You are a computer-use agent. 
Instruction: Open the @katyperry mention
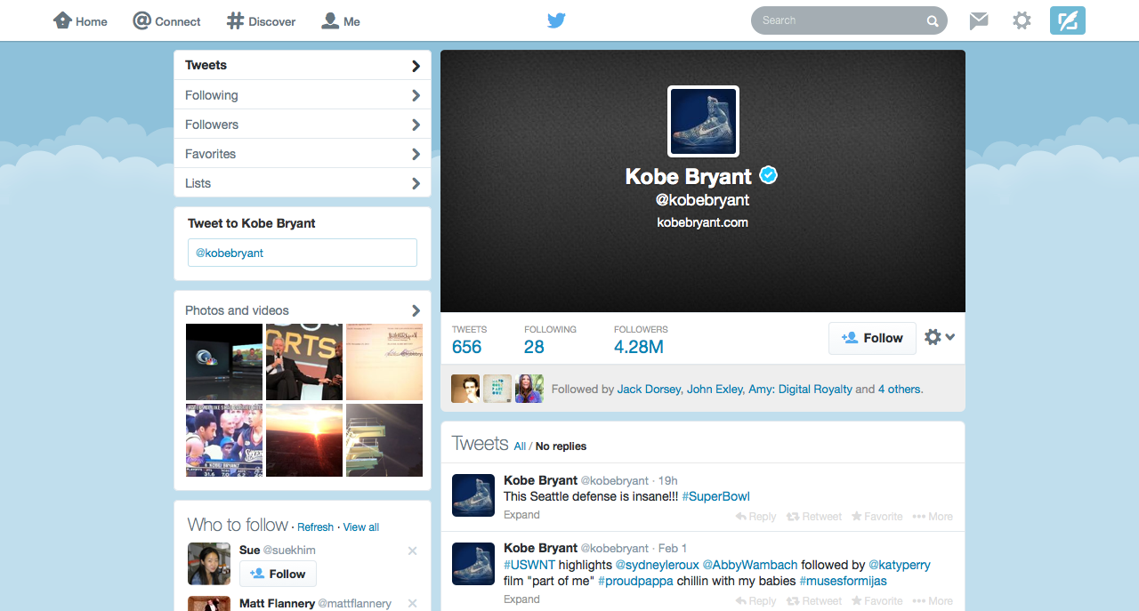coord(900,565)
